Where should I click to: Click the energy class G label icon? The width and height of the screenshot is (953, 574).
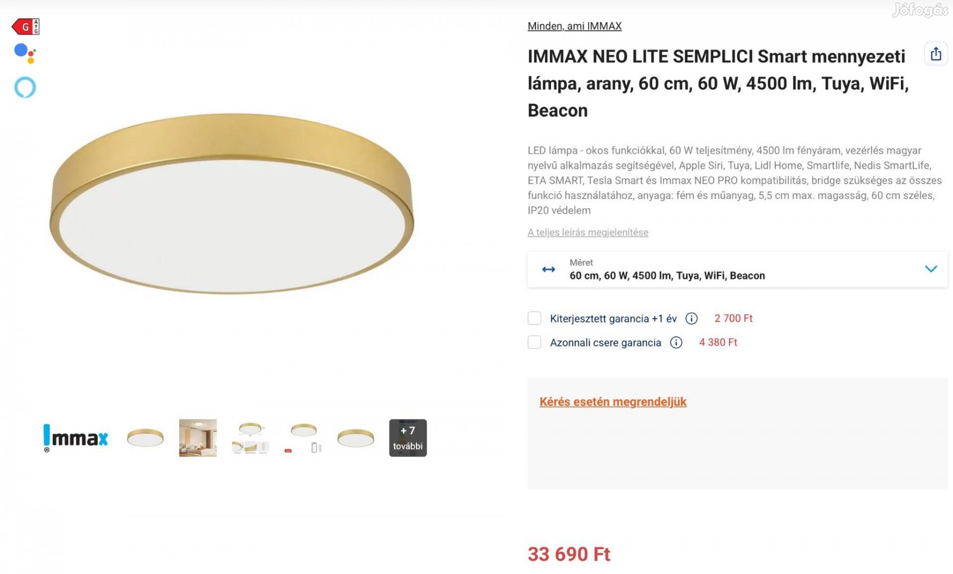tap(26, 27)
